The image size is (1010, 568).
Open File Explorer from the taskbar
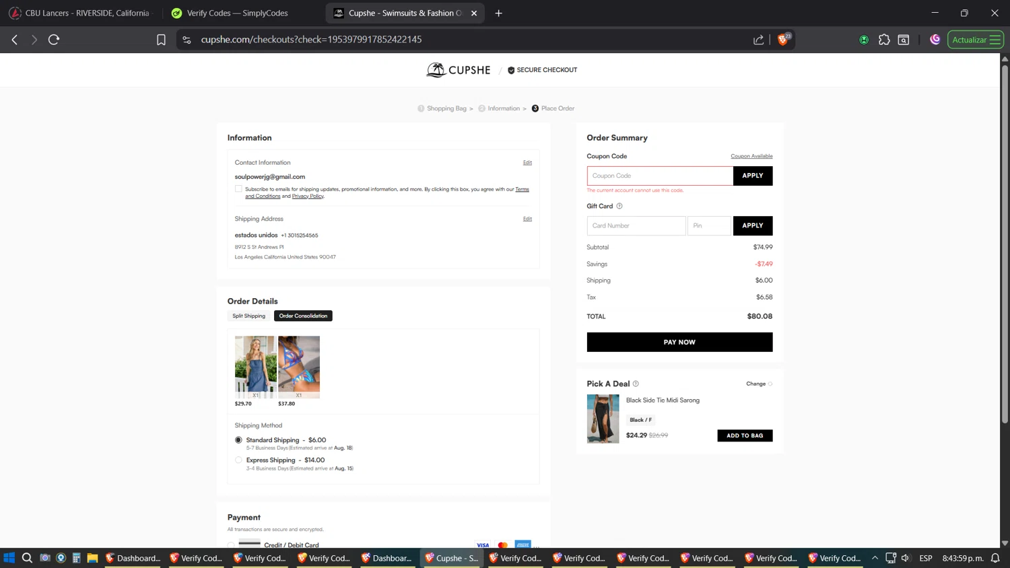pyautogui.click(x=92, y=558)
